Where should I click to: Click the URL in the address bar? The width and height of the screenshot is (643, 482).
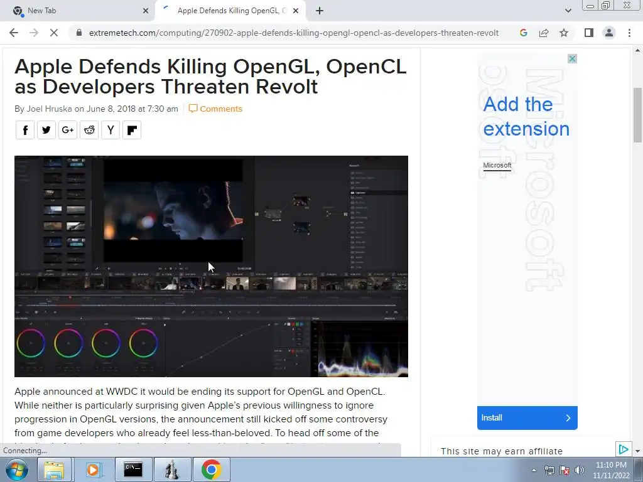tap(294, 33)
